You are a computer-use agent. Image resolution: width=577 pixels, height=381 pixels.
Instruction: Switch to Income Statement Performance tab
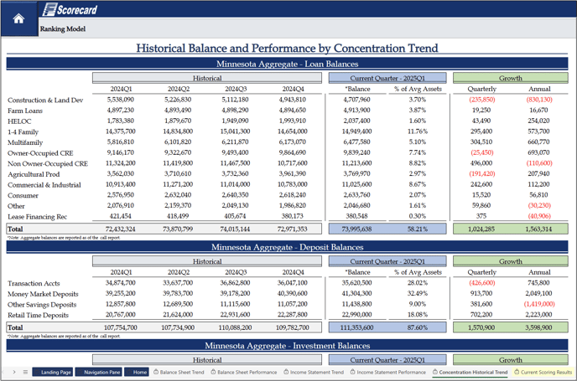392,372
